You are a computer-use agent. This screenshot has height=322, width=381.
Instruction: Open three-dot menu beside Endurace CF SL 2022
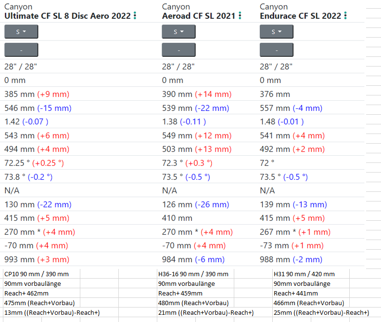pyautogui.click(x=345, y=15)
